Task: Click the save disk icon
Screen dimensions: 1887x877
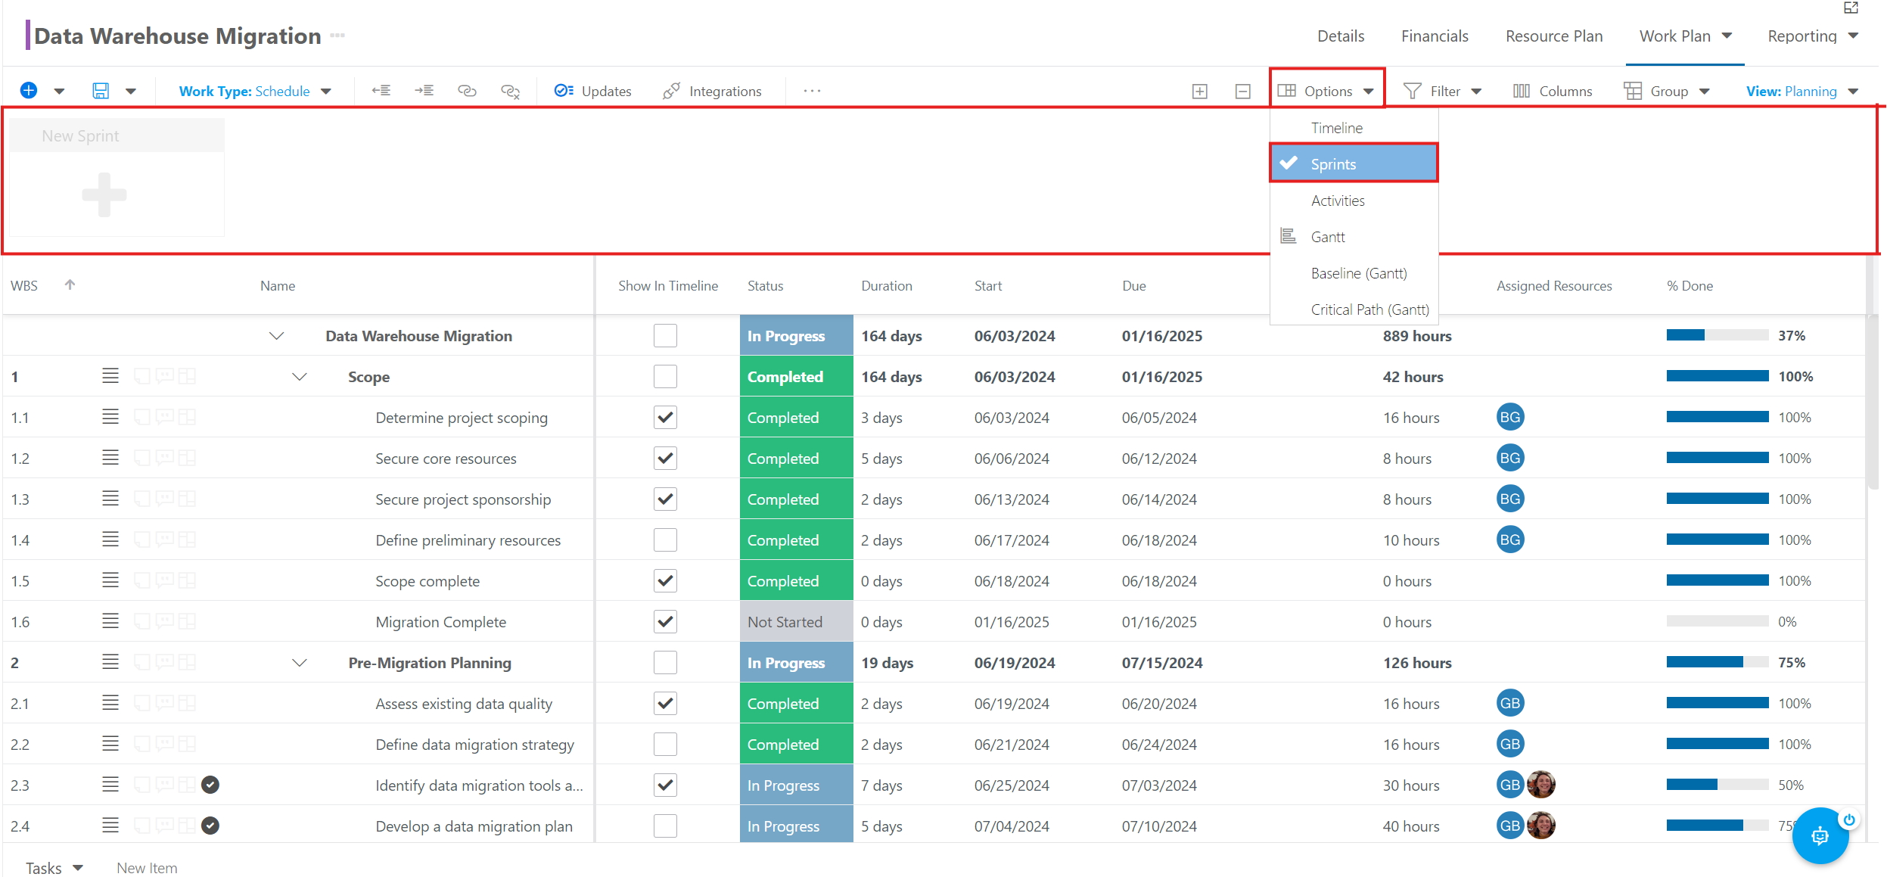Action: click(101, 91)
